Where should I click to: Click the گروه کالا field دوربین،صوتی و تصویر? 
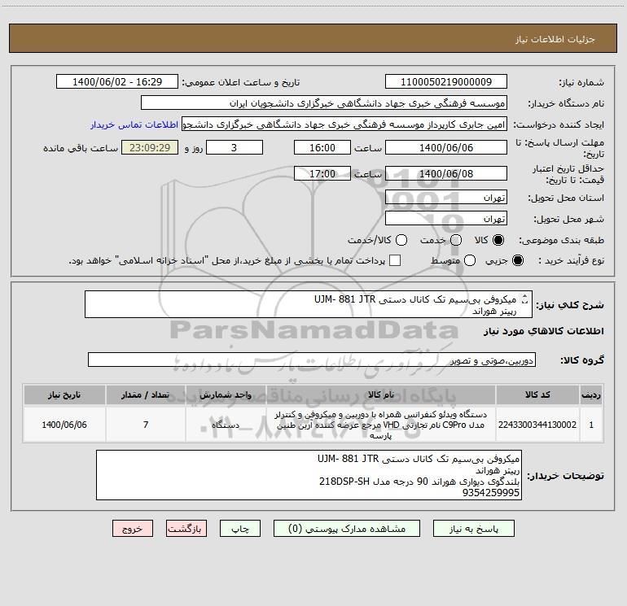coord(312,360)
